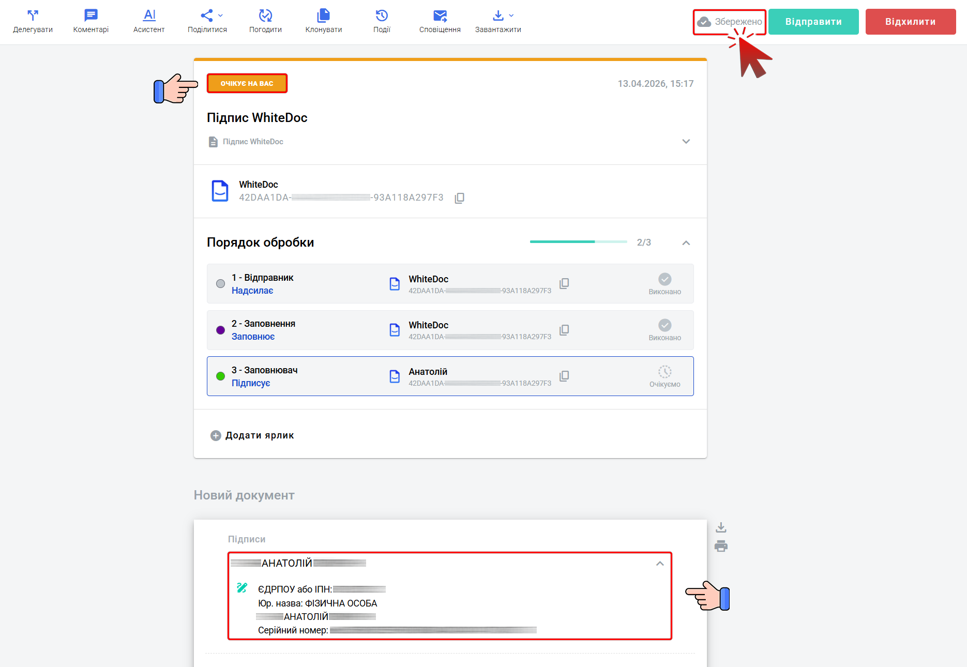Screen dimensions: 967x667
Task: Collapse the Анатолій signature details
Action: click(x=660, y=564)
